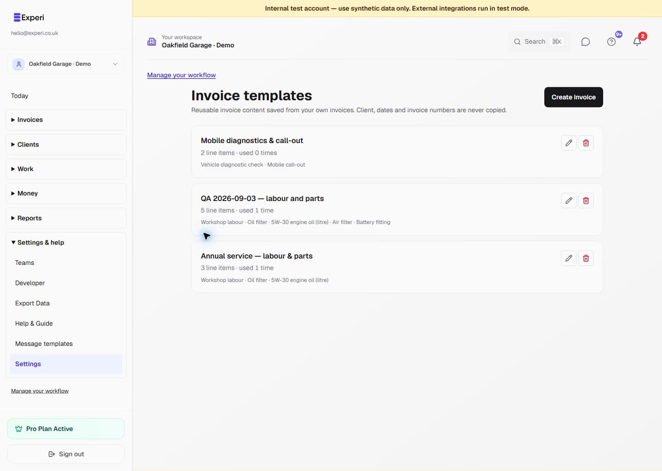662x471 pixels.
Task: Open Teams settings page
Action: click(x=66, y=263)
